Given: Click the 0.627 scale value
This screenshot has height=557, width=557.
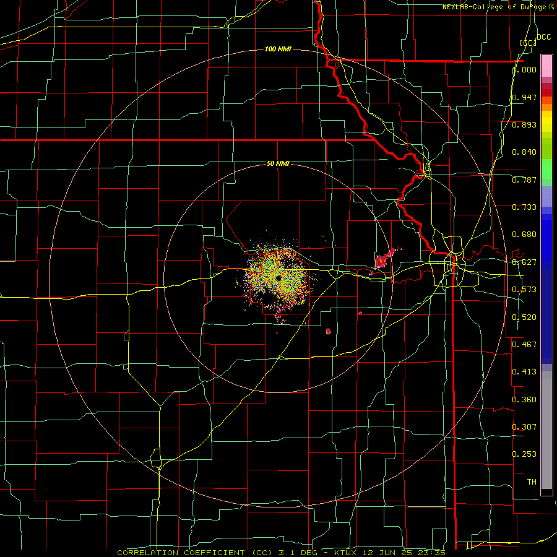Looking at the screenshot, I should coord(524,262).
